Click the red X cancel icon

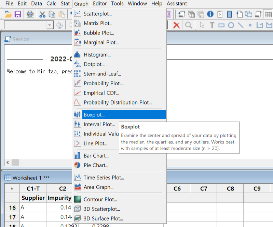[x=177, y=25]
